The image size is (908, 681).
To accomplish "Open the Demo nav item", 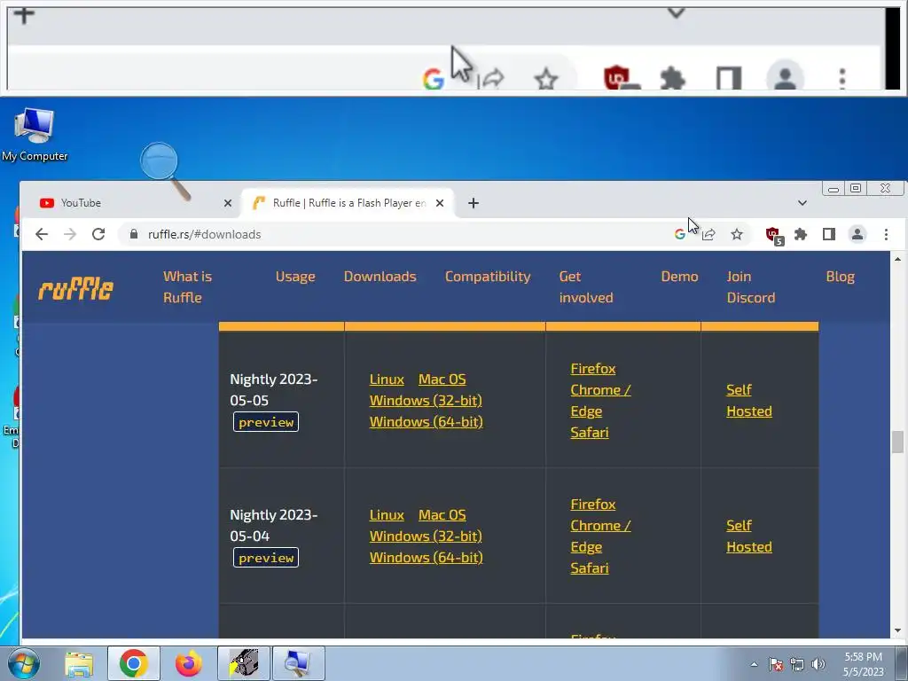I will pyautogui.click(x=679, y=277).
